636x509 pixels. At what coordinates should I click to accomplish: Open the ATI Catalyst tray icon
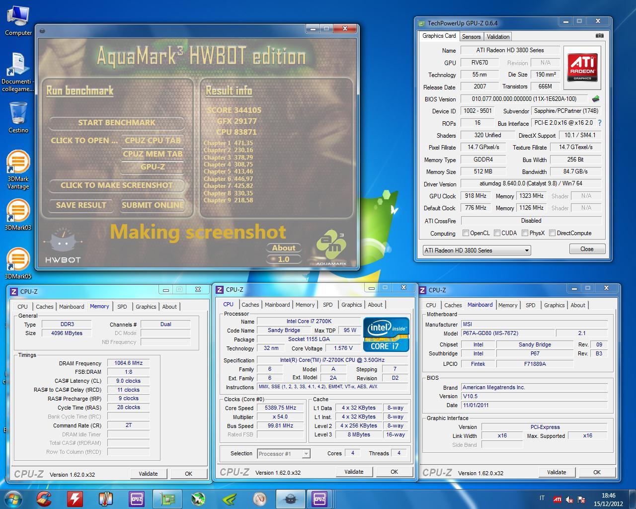pyautogui.click(x=557, y=500)
